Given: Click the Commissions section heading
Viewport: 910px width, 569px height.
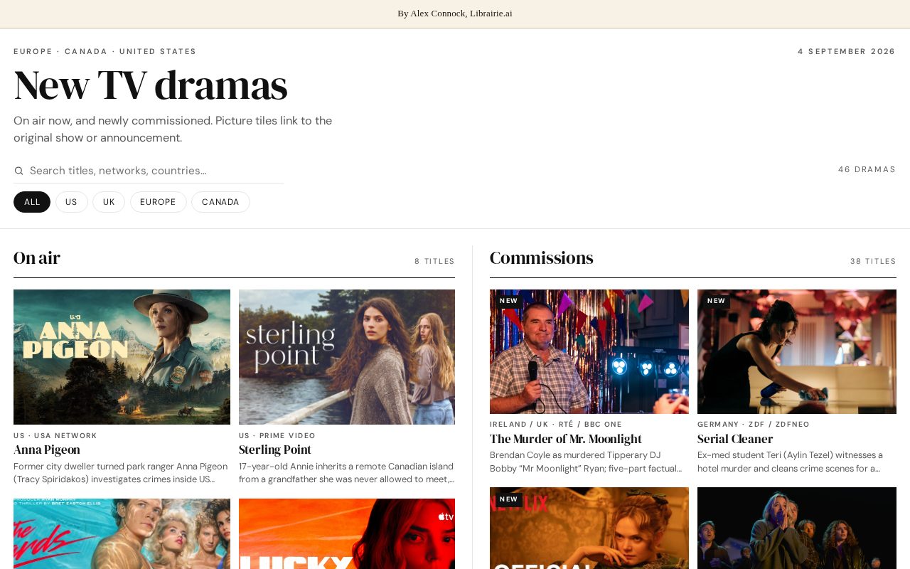Looking at the screenshot, I should coord(542,258).
